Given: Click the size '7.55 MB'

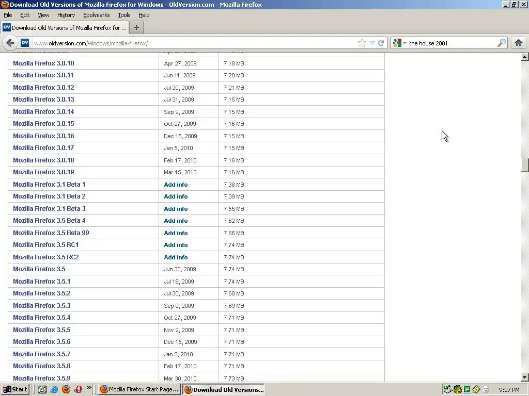Looking at the screenshot, I should point(234,209).
